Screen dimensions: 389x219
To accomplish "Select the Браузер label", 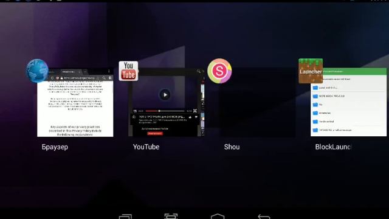I will 55,147.
